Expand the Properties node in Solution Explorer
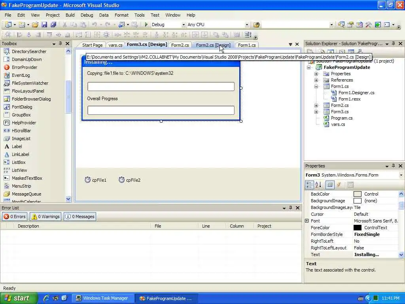The width and height of the screenshot is (405, 304). (316, 74)
